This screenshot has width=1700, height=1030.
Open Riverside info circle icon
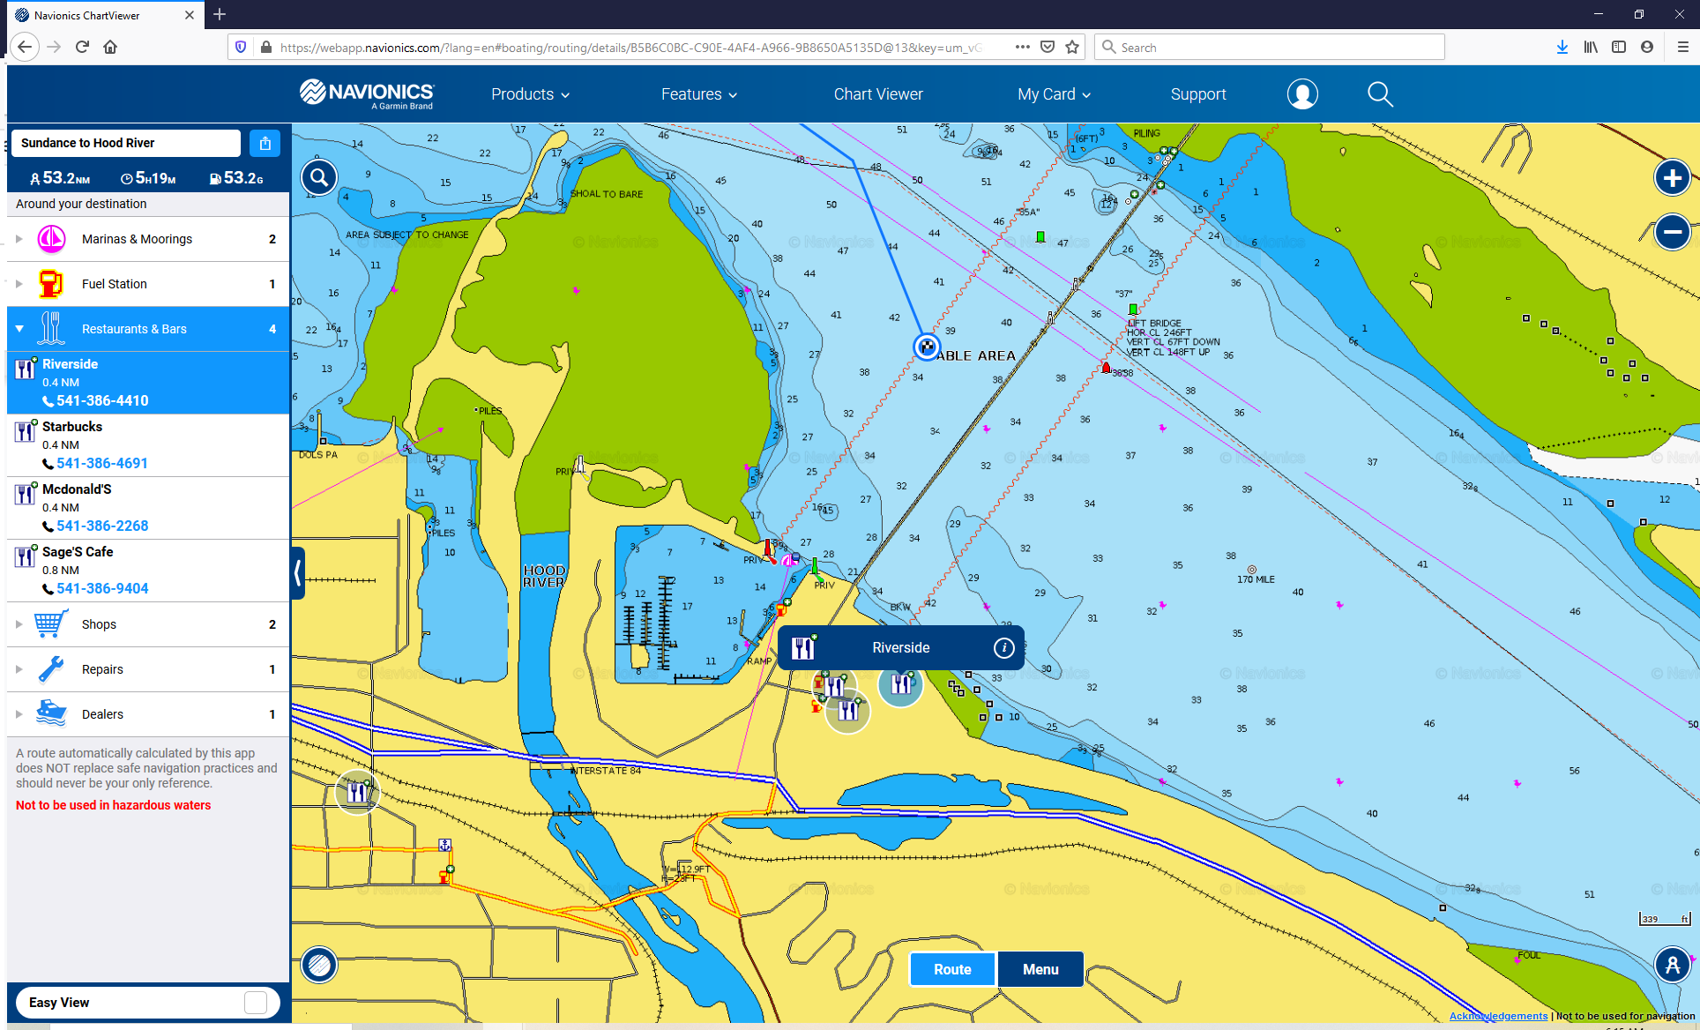point(1003,648)
